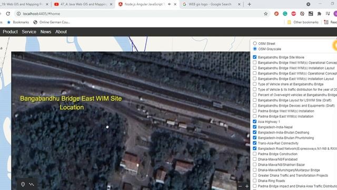The height and width of the screenshot is (190, 337).
Task: Close the 47_4 Java Web GIS tab
Action: 111,4
